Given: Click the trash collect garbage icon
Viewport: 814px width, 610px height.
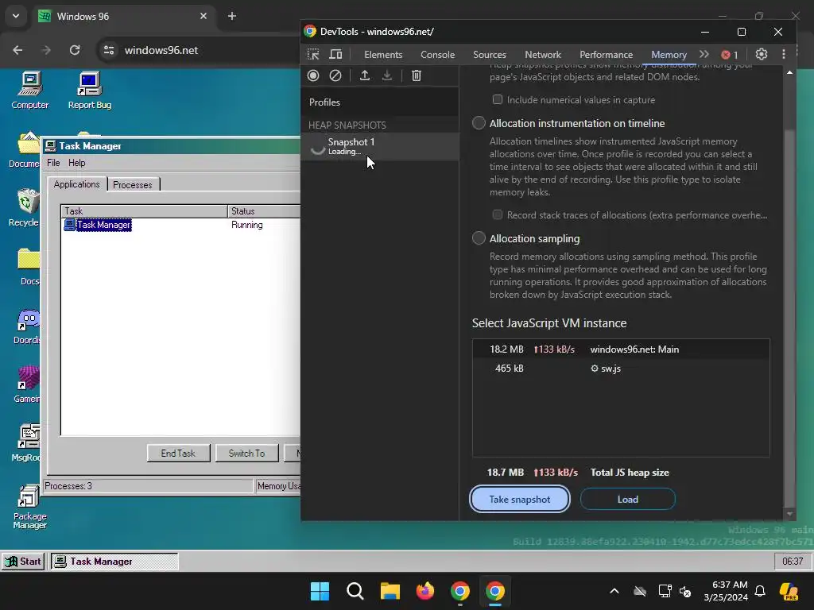Looking at the screenshot, I should click(x=417, y=75).
